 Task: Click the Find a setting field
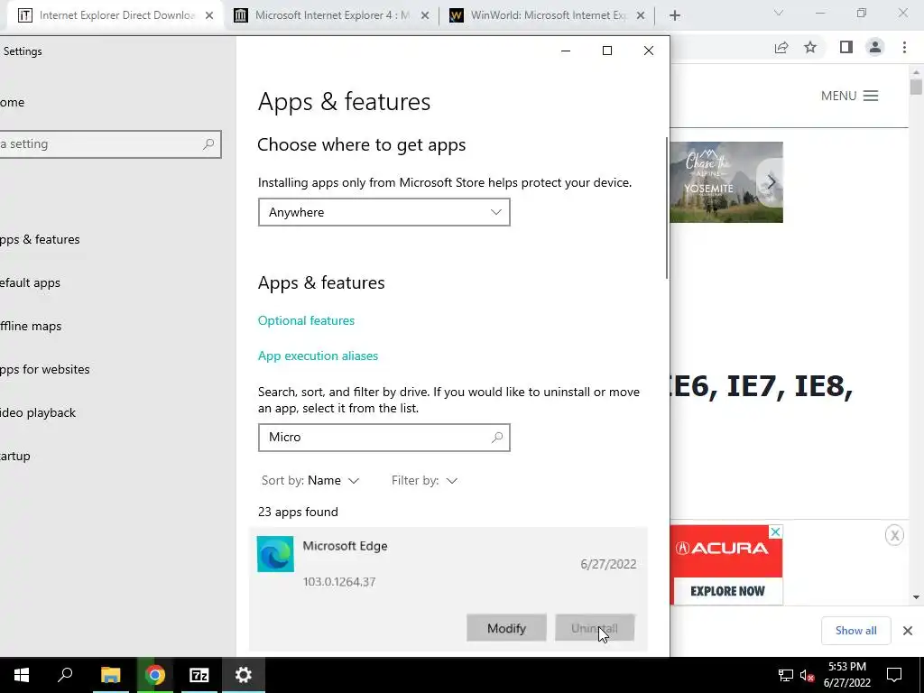pos(110,143)
